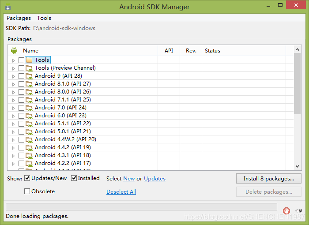Click the red stop hand icon
309x225 pixels.
click(286, 210)
